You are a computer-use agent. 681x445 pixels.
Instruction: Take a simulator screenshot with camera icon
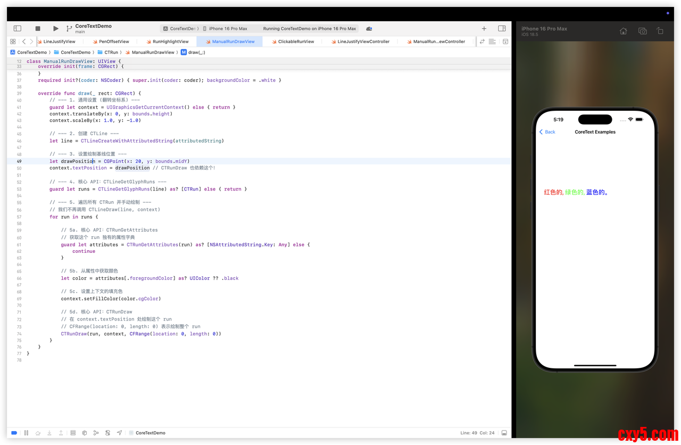[642, 31]
